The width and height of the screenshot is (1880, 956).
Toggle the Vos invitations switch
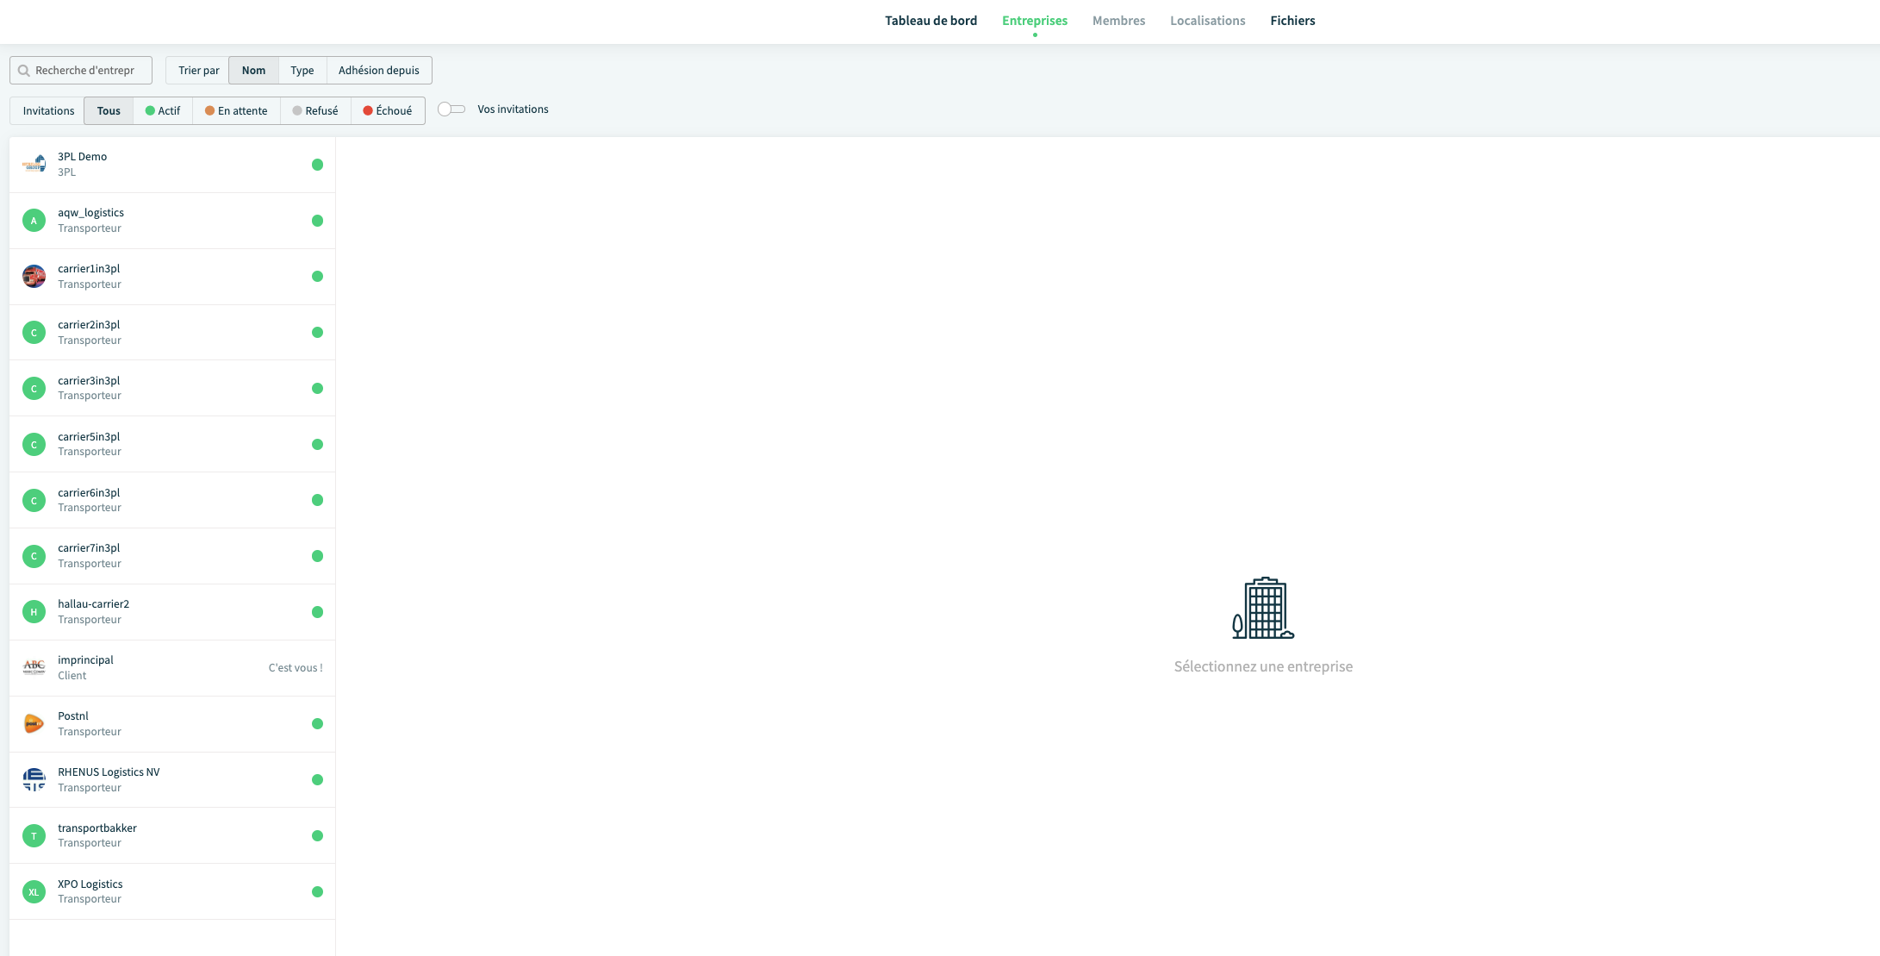[451, 109]
